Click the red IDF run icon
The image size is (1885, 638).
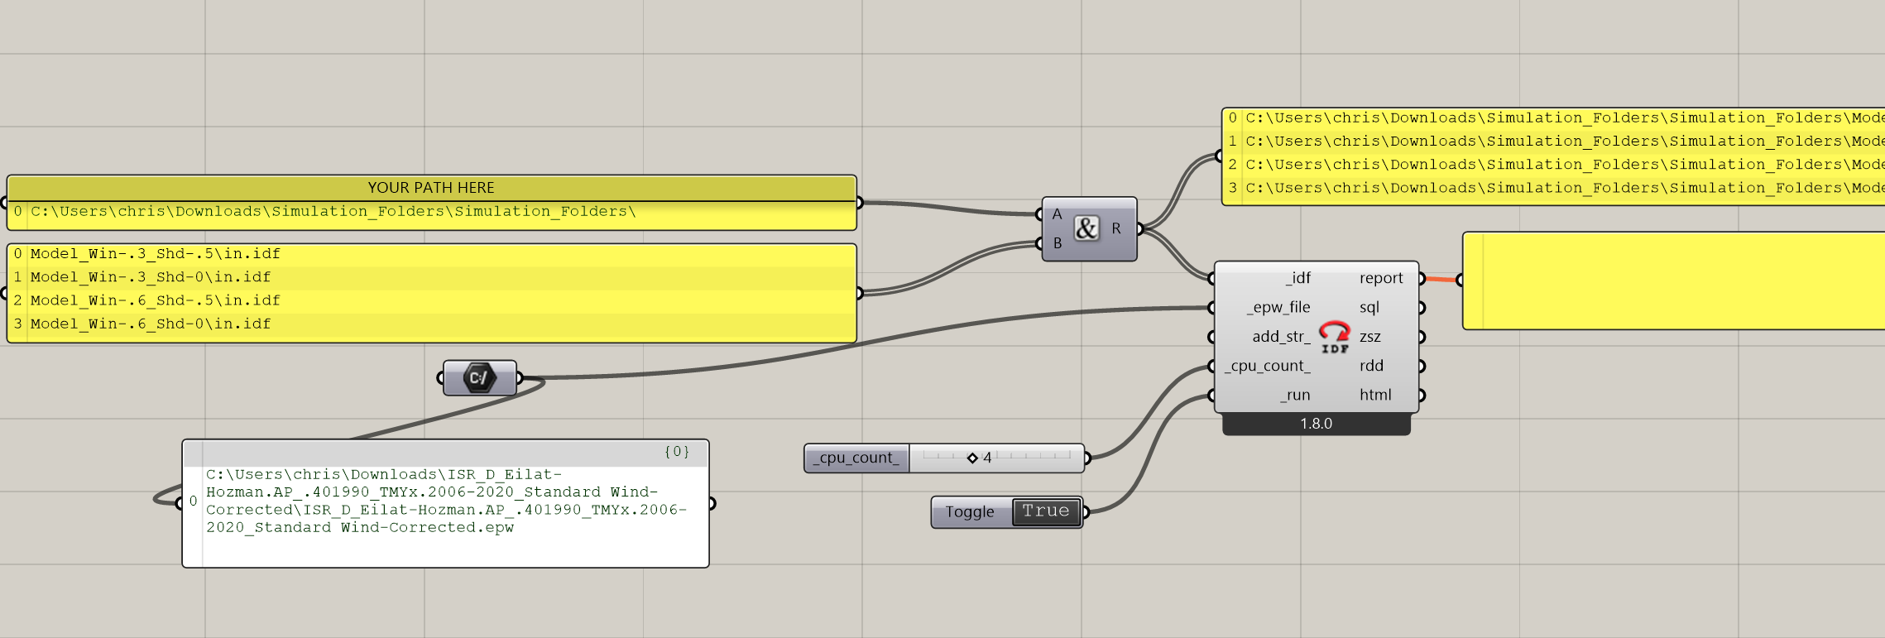pyautogui.click(x=1334, y=337)
